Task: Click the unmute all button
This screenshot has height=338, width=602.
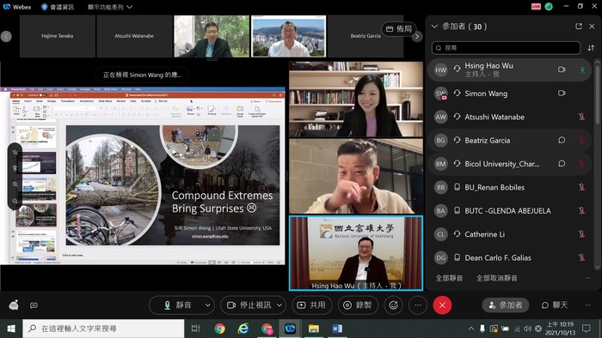Action: coord(497,278)
